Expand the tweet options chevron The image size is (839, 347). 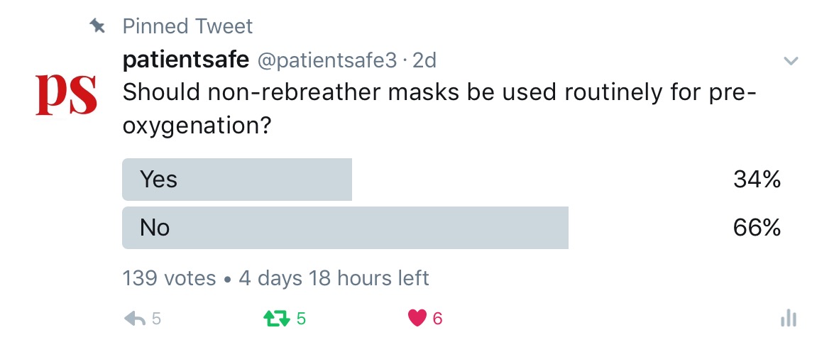click(791, 61)
